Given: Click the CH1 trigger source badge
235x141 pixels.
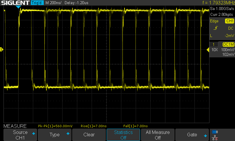Looking at the screenshot, I should pyautogui.click(x=229, y=21).
